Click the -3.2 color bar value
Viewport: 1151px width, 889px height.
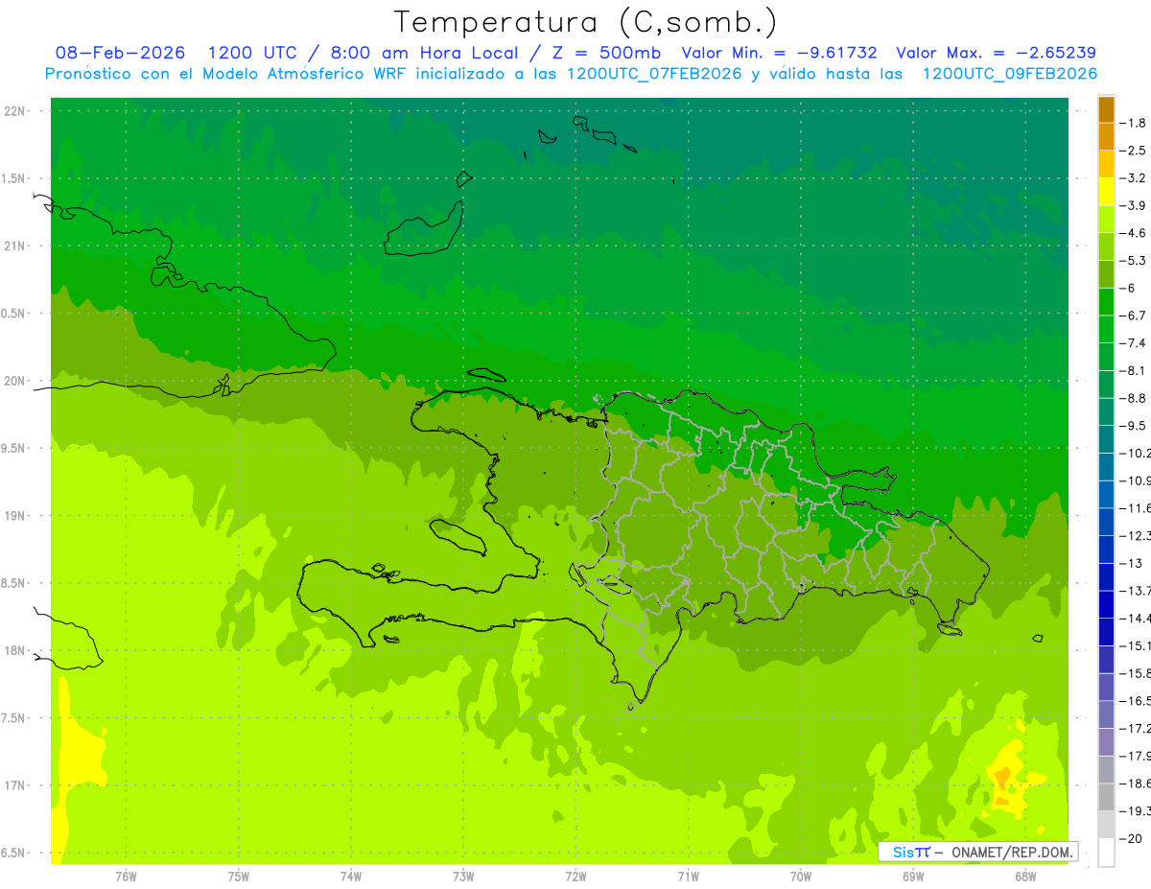[x=1134, y=177]
